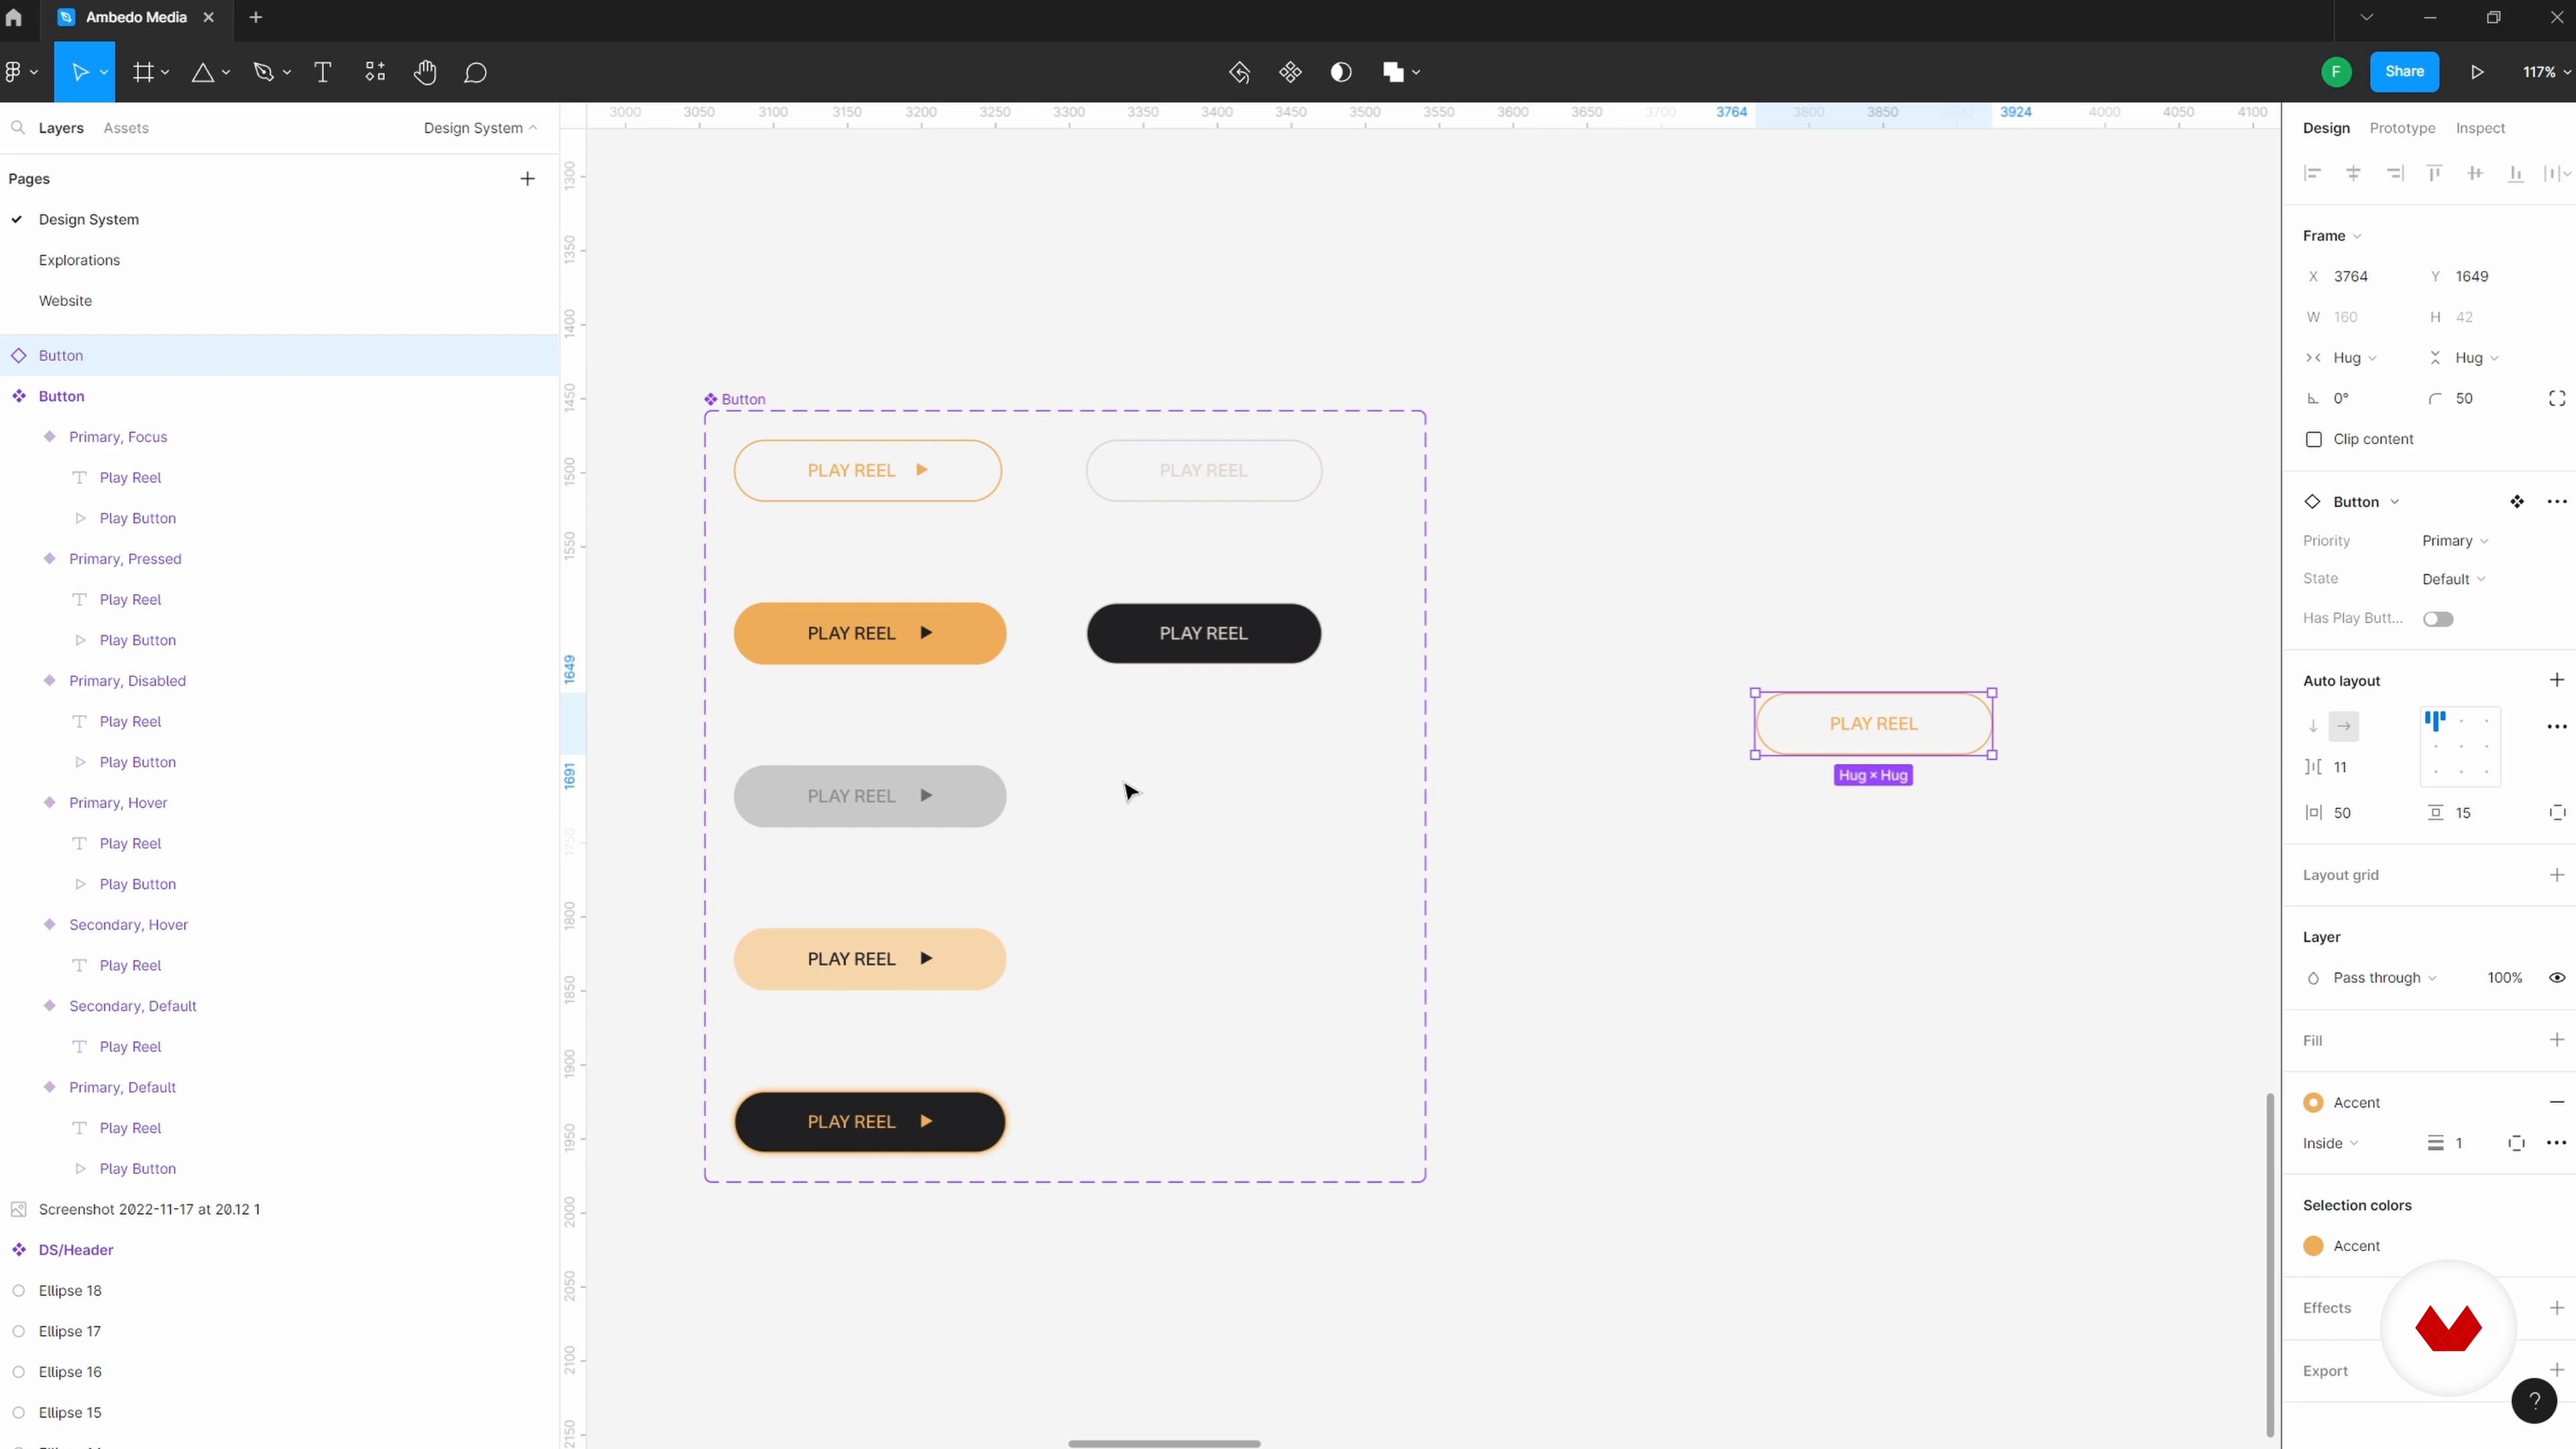Open the Figma main menu icon

(x=13, y=72)
